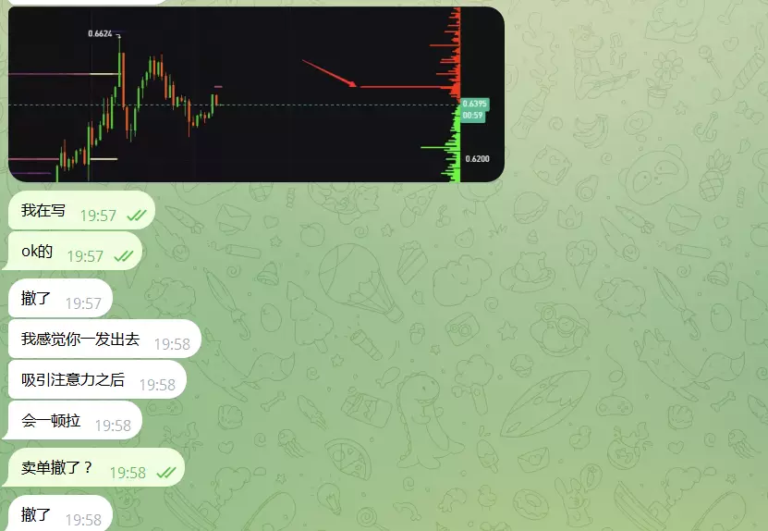768x531 pixels.
Task: Select the "卖单撤了？" message bubble
Action: pyautogui.click(x=94, y=467)
